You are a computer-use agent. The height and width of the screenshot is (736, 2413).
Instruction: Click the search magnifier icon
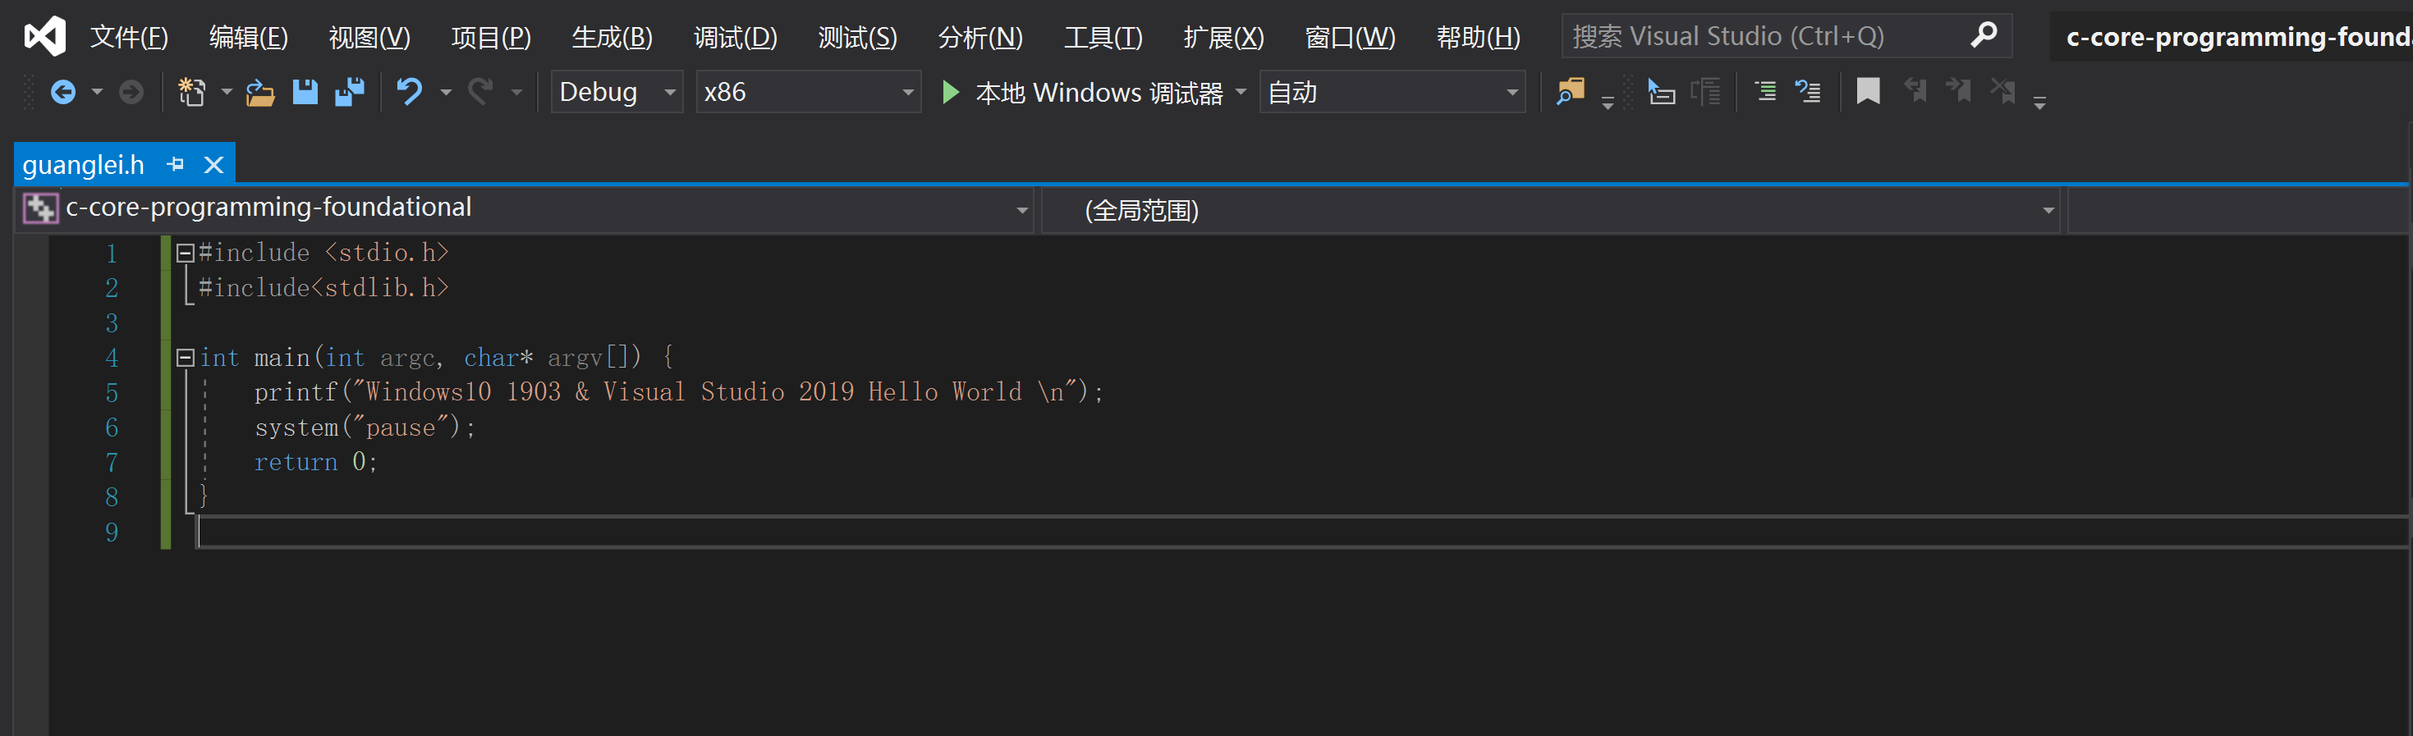tap(1983, 35)
